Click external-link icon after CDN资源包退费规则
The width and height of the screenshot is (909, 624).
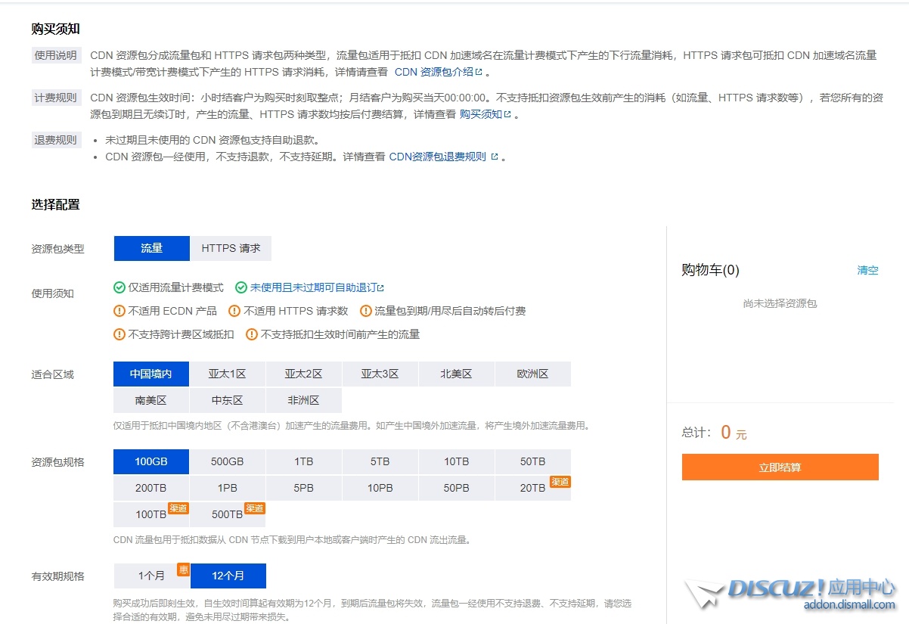pos(495,157)
